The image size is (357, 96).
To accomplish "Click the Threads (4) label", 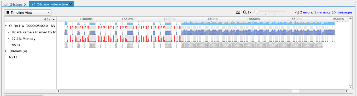I will [x=18, y=51].
